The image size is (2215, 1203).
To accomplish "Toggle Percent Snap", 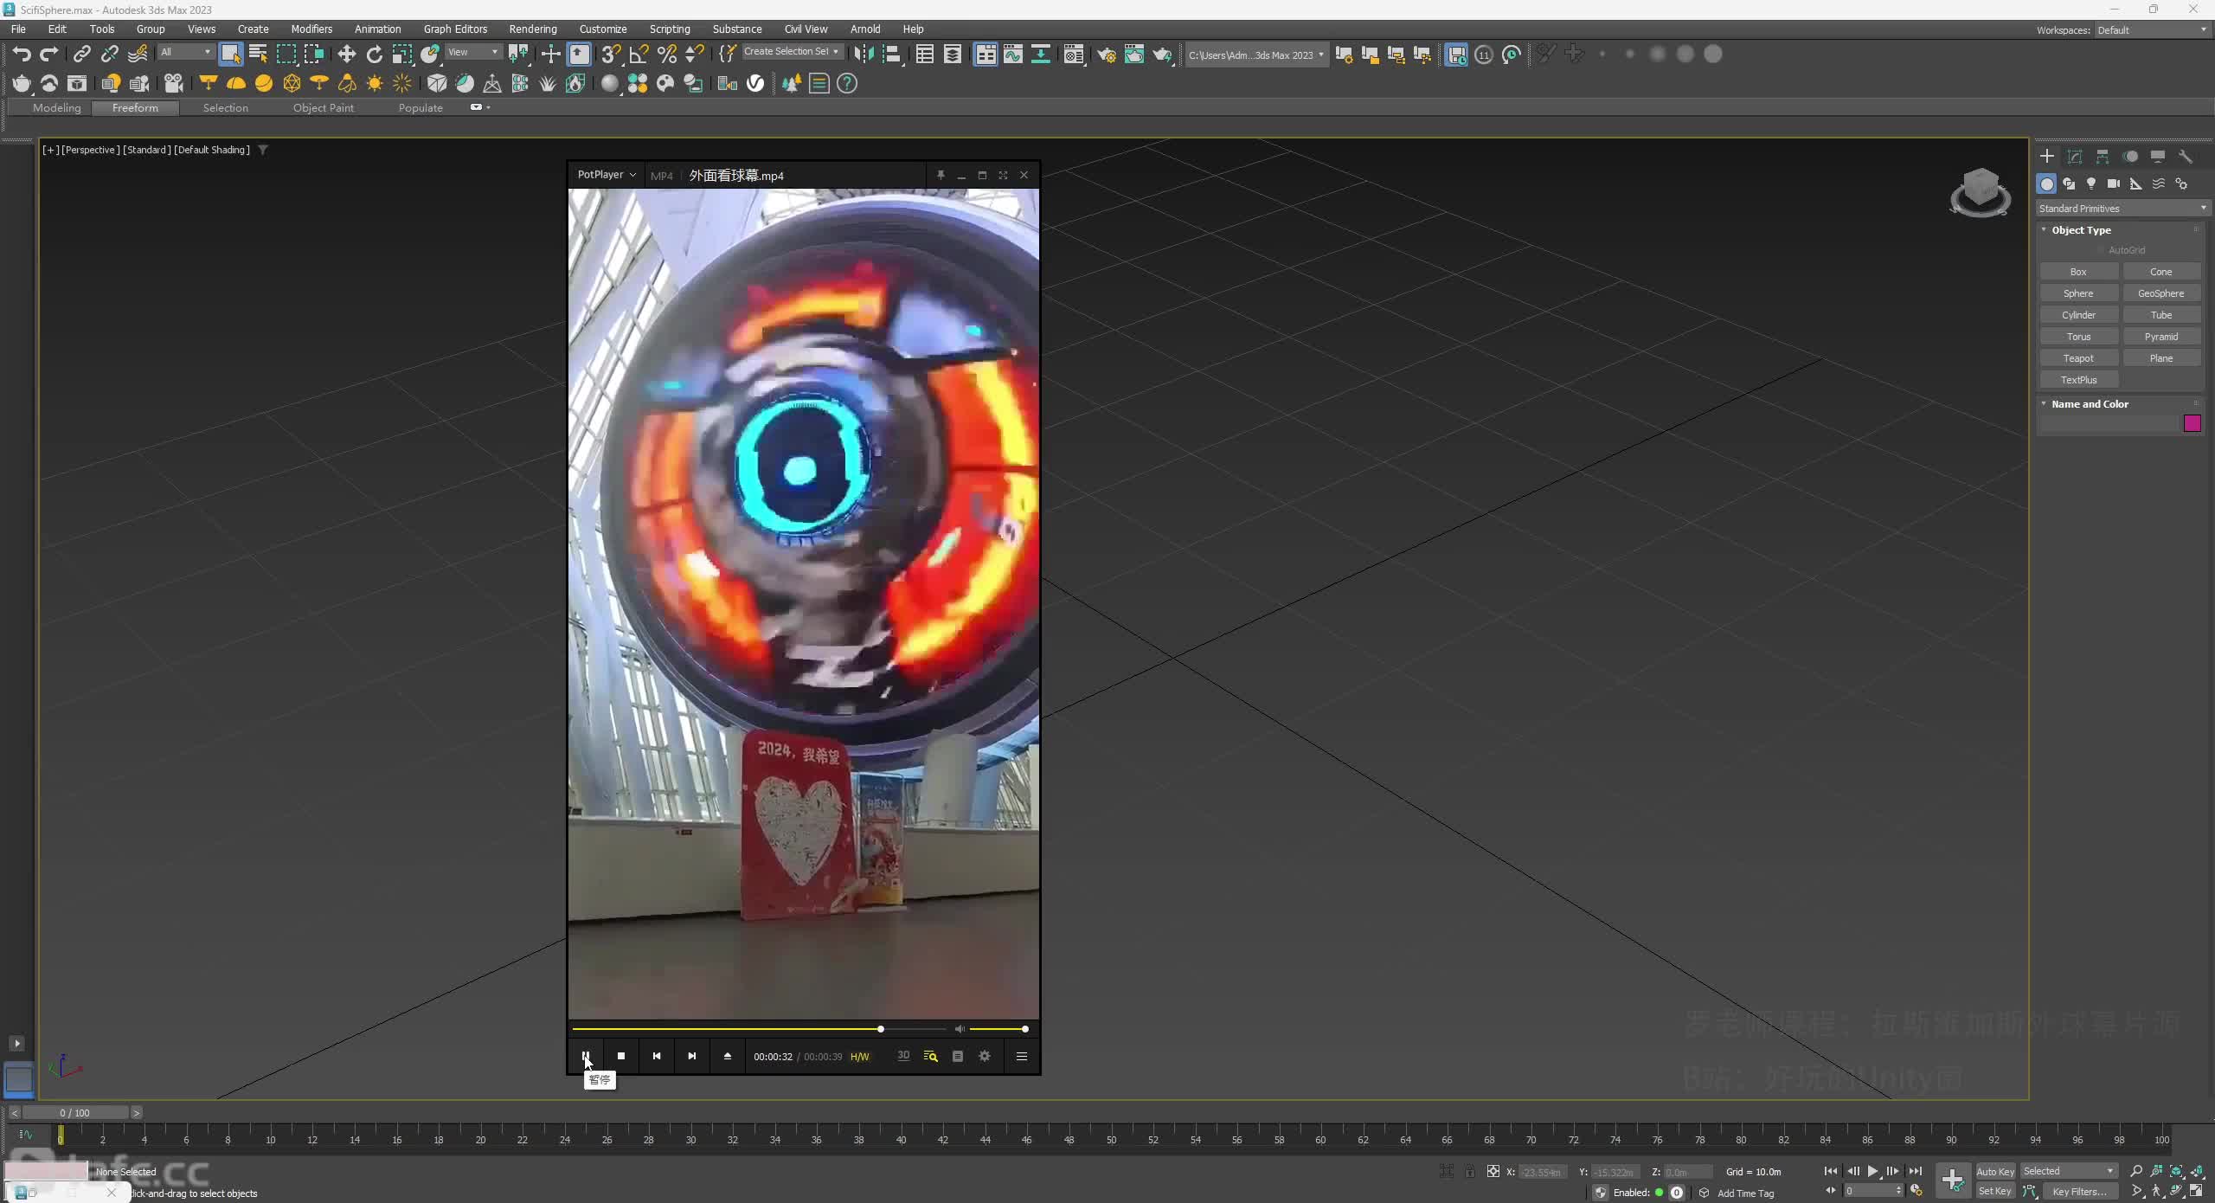I will [x=666, y=55].
